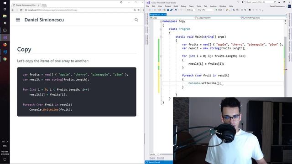This screenshot has width=292, height=164.
Task: Open the Project menu
Action: [168, 6]
